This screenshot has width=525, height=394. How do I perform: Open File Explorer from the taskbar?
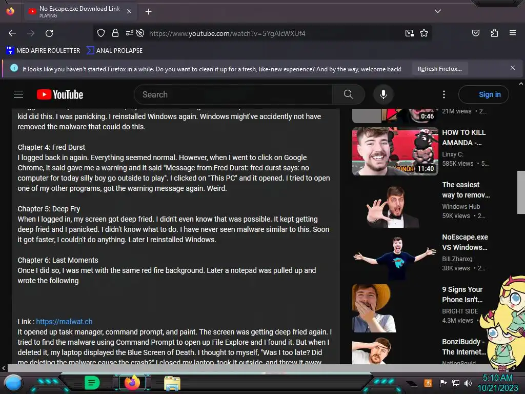pyautogui.click(x=172, y=383)
